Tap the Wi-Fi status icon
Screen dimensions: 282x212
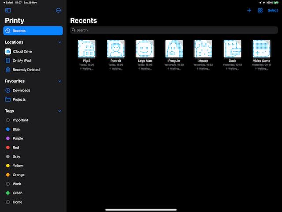[x=264, y=3]
